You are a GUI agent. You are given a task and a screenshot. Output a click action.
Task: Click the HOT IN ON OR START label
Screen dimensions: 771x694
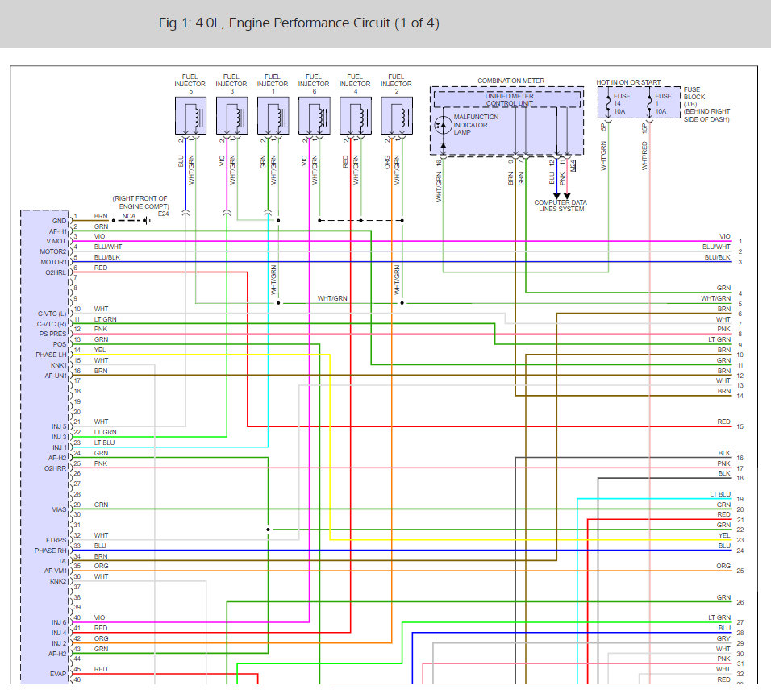(x=628, y=82)
